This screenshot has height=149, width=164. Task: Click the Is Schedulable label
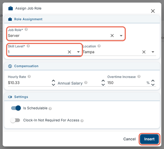35,108
